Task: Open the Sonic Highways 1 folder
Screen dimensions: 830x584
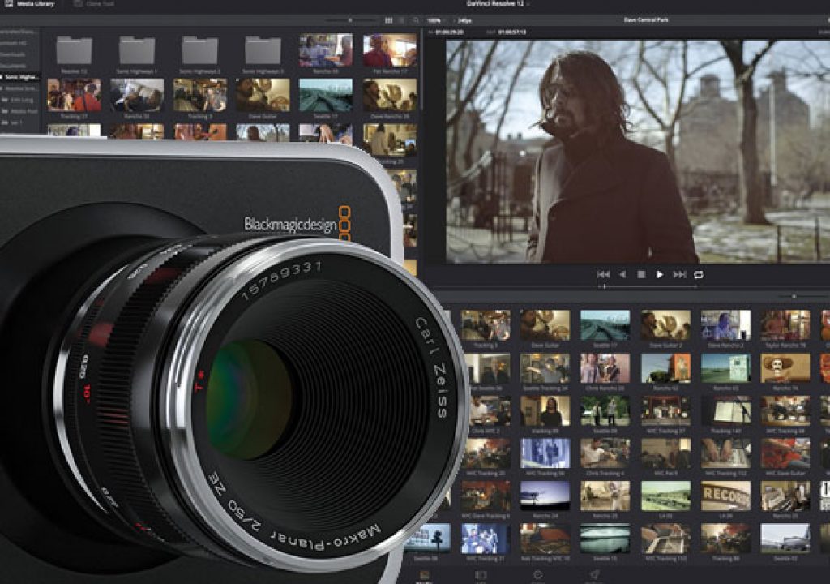Action: (x=137, y=55)
